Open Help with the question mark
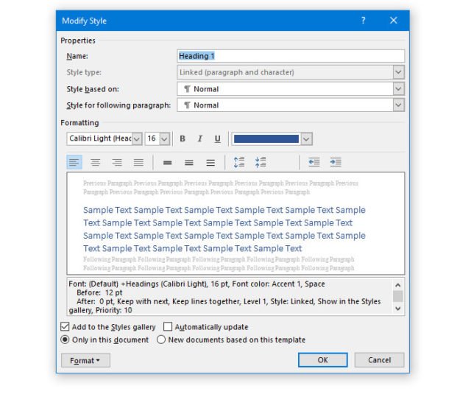Image resolution: width=471 pixels, height=397 pixels. click(x=363, y=21)
